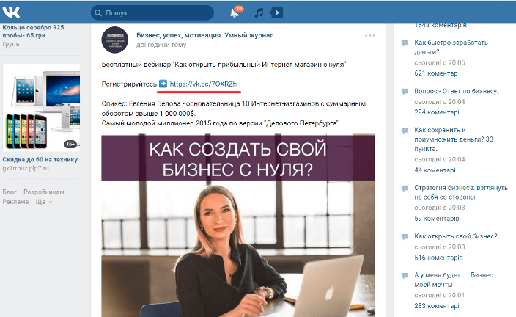Open notifications bell with 10 badge

pyautogui.click(x=235, y=12)
